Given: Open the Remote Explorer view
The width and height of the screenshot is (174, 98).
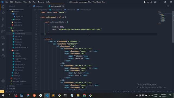Looking at the screenshot, I should (3, 38).
